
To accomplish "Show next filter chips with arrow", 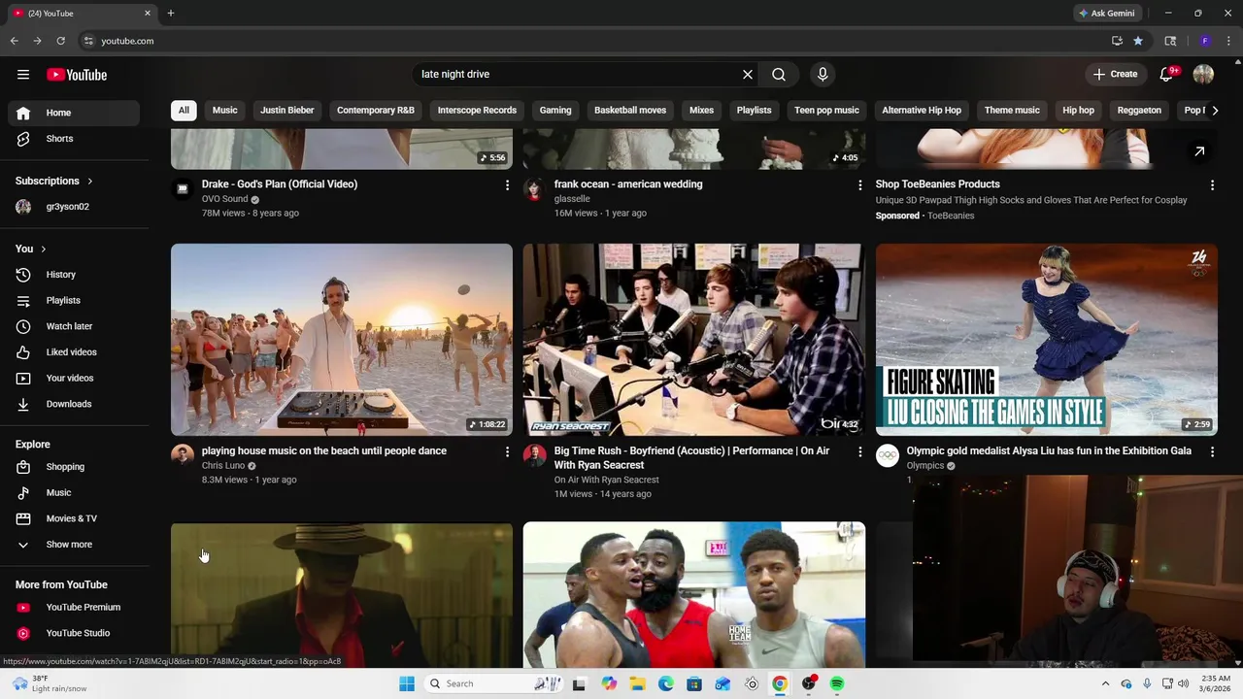I will click(x=1215, y=111).
